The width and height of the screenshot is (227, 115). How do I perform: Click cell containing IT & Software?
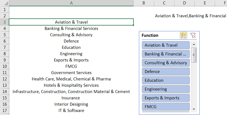tap(71, 111)
